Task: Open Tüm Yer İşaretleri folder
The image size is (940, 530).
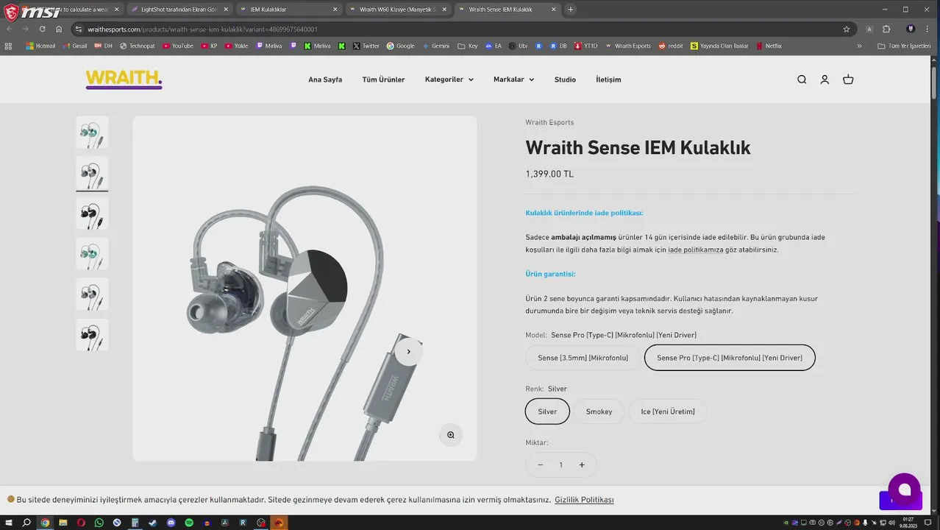Action: coord(904,46)
